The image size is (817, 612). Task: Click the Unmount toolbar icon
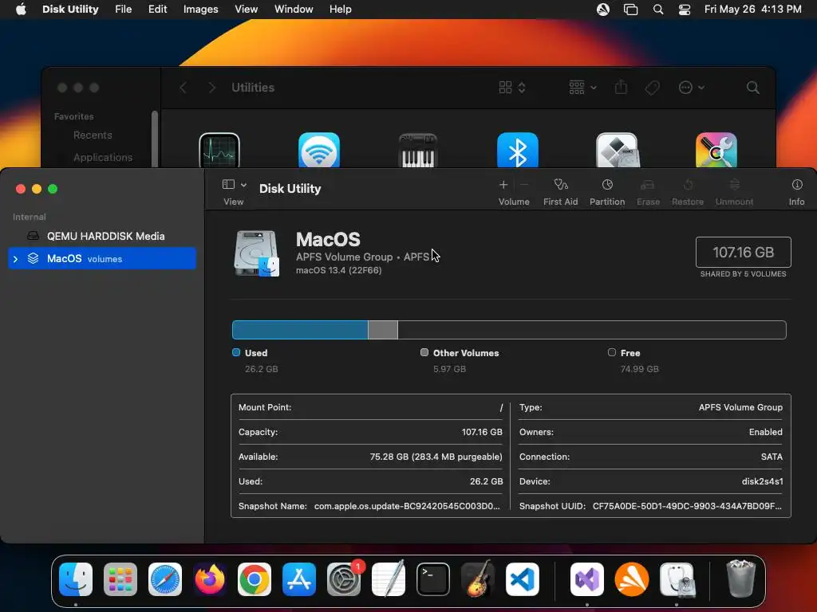(735, 185)
